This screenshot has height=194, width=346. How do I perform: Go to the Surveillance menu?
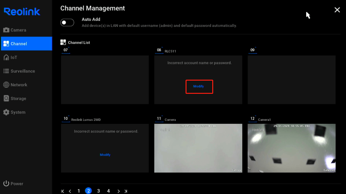tap(19, 71)
